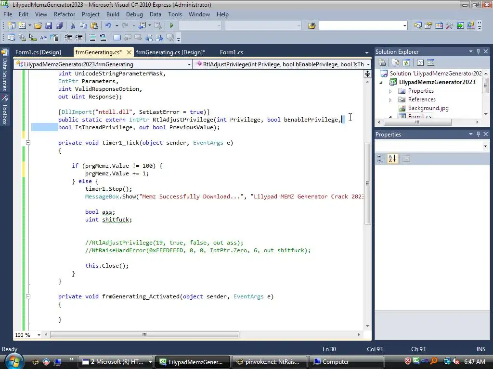Click the Decrease Line Indent icon
Screen dimensions: 493x369
[x=68, y=37]
